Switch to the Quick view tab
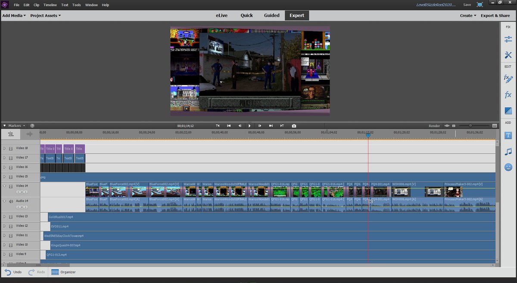The height and width of the screenshot is (283, 517). coord(247,16)
